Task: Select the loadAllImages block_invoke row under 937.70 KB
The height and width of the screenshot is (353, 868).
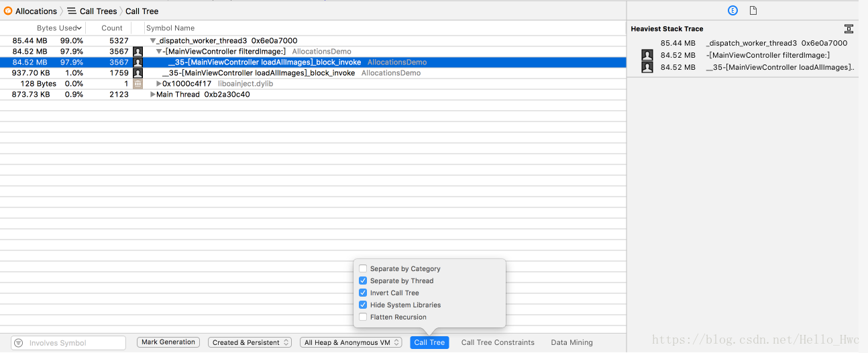Action: (258, 73)
